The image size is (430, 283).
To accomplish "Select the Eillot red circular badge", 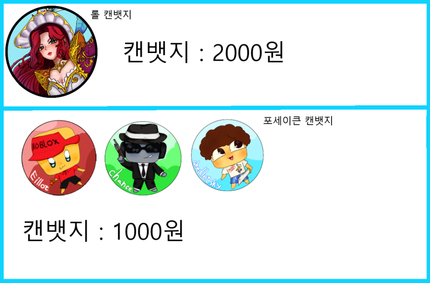I will coord(59,158).
